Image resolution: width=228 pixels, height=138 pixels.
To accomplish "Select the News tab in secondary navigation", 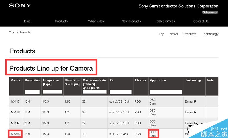I will pos(174,34).
